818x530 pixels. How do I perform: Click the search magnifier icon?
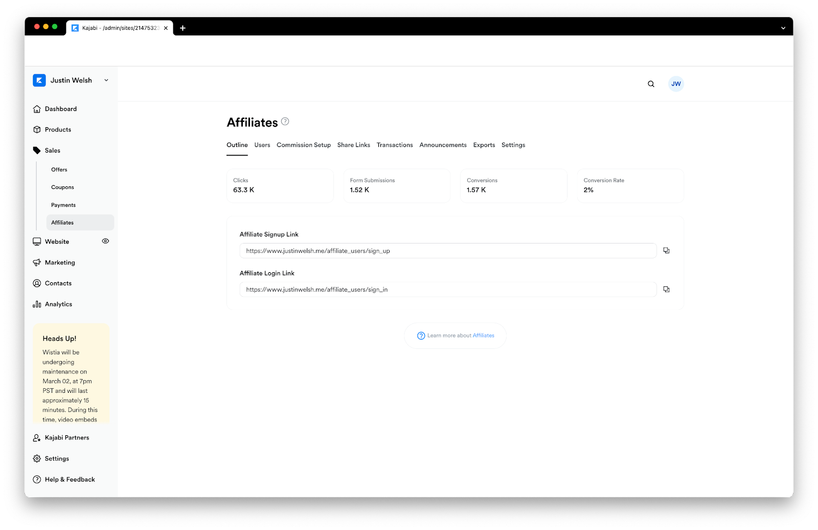tap(651, 84)
